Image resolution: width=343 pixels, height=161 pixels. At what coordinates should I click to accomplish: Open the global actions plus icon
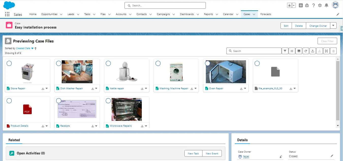point(300,5)
